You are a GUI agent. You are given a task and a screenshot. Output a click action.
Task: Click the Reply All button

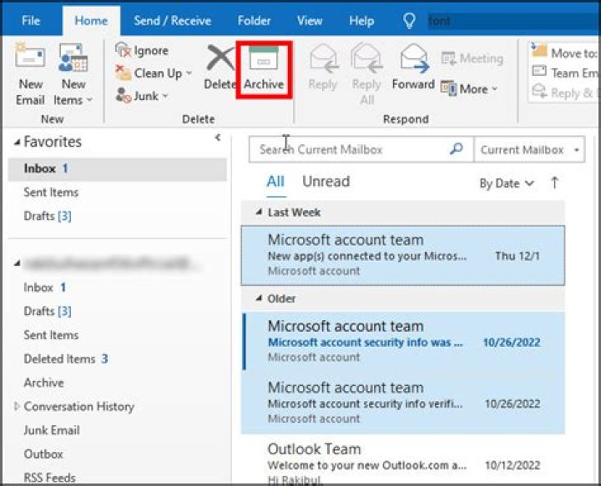tap(366, 74)
